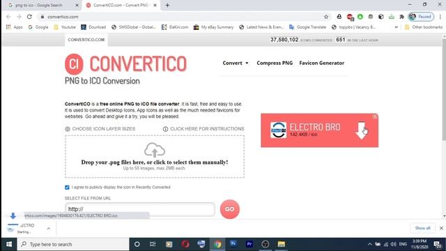
Task: Click the ELECTRO BRO icon thumbnail
Action: pyautogui.click(x=278, y=130)
